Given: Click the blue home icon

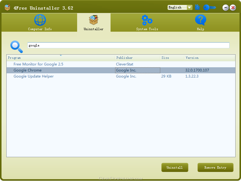Looking at the screenshot, I should 197,7.
